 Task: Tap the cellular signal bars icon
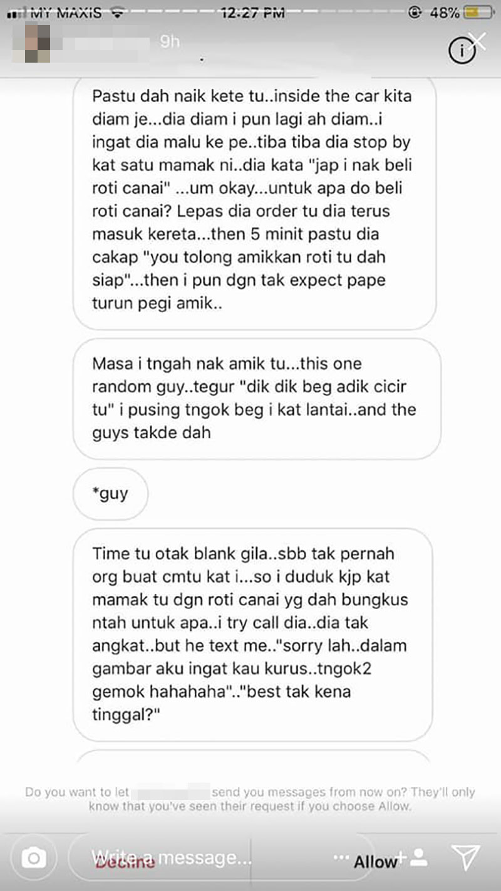[x=15, y=13]
